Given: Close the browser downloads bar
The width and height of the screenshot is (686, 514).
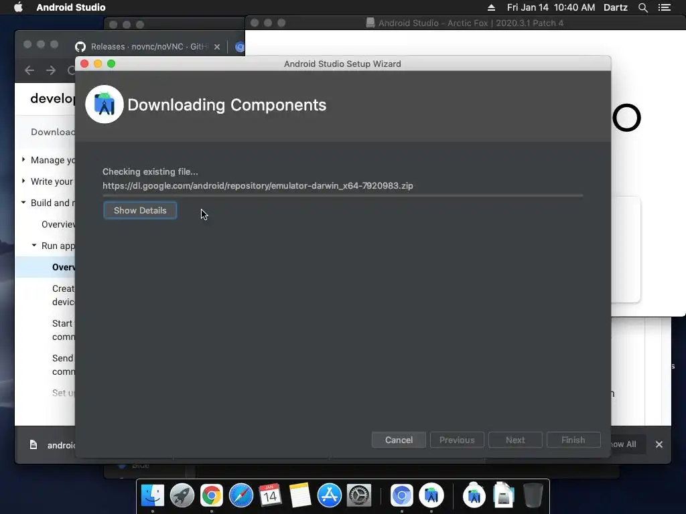Looking at the screenshot, I should pos(659,444).
